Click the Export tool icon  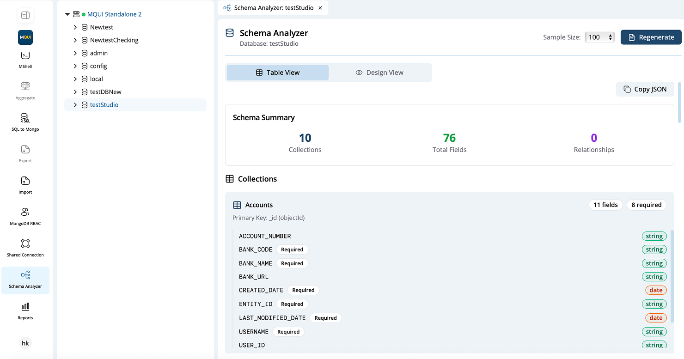pos(25,152)
